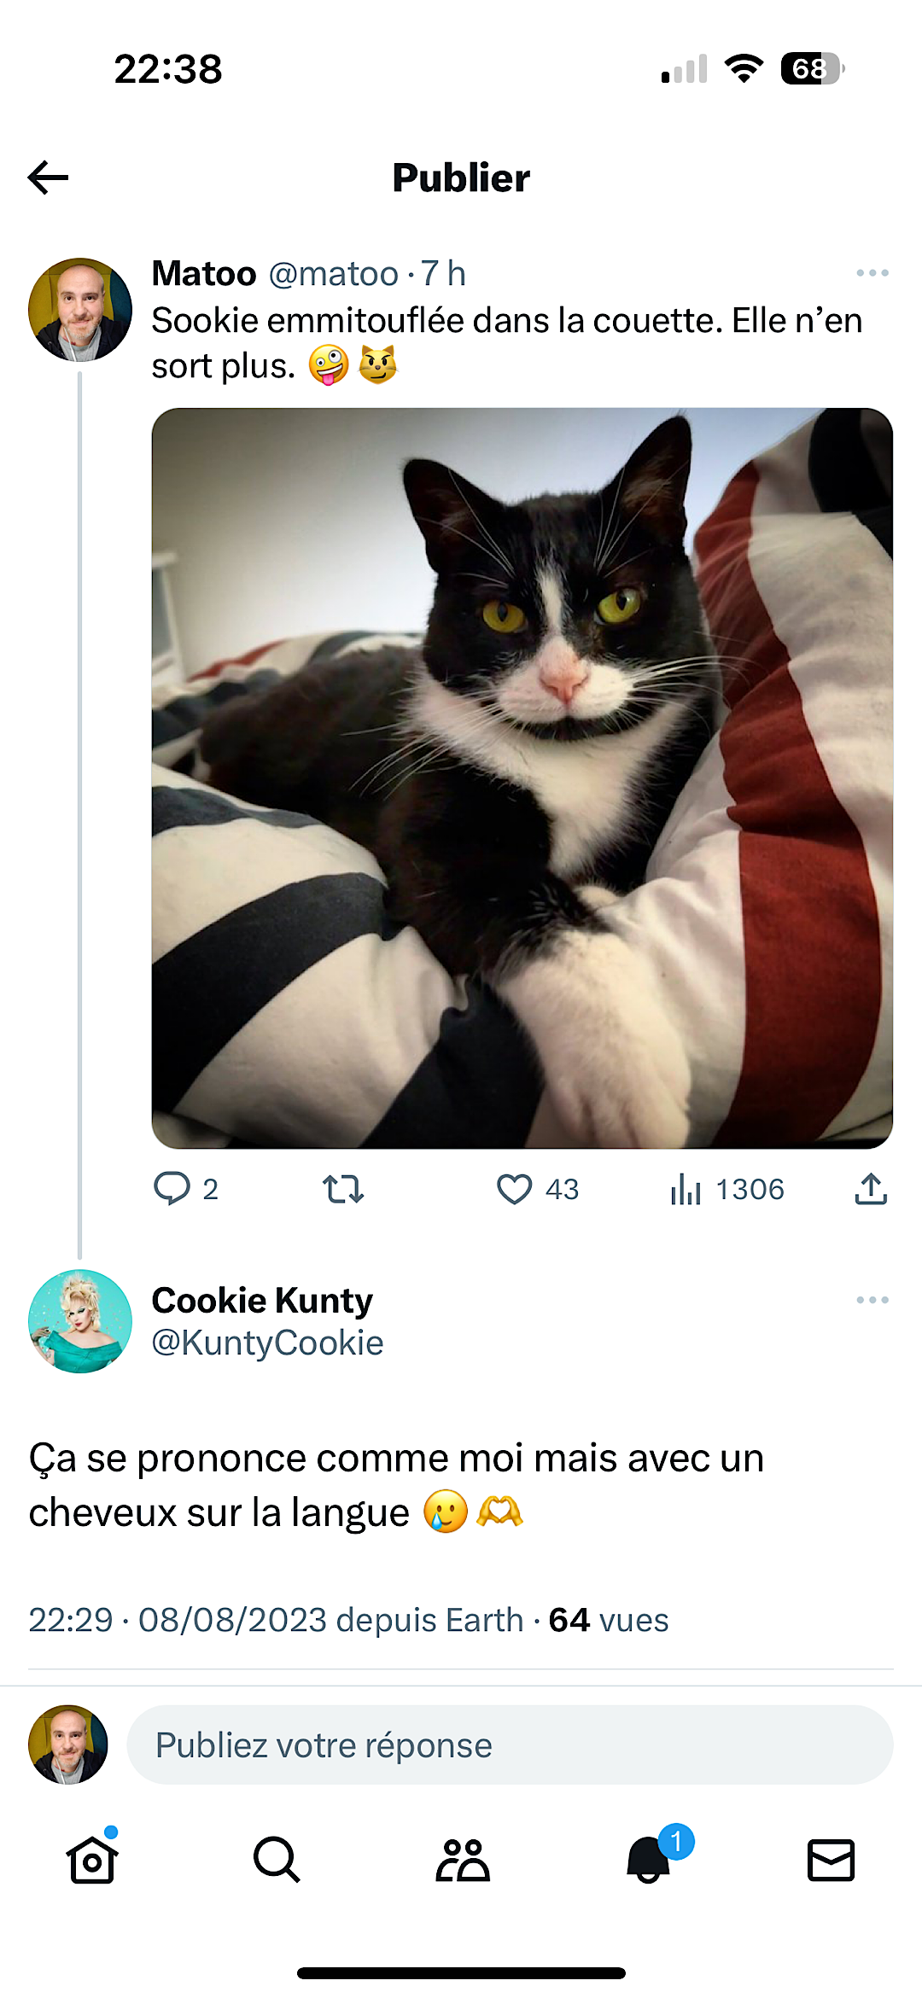Repost Matoo's cat photo tweet
The image size is (922, 1998).
tap(343, 1188)
